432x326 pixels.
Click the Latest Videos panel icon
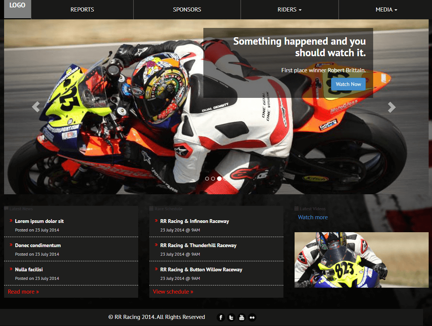point(296,209)
